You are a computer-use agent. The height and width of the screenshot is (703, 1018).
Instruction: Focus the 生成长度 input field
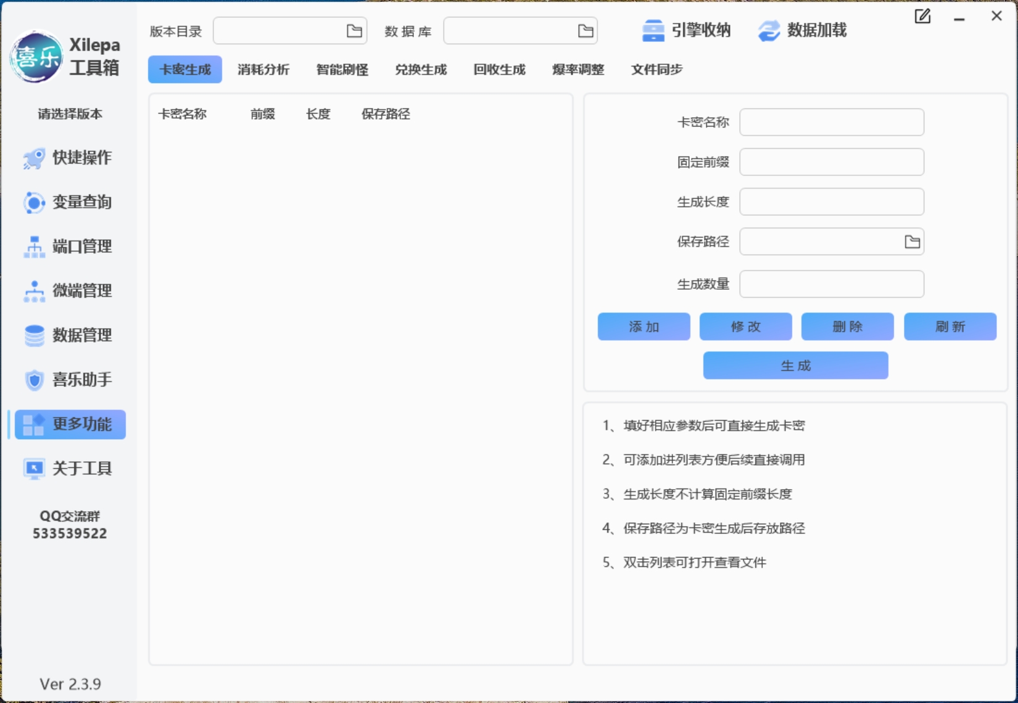[832, 202]
